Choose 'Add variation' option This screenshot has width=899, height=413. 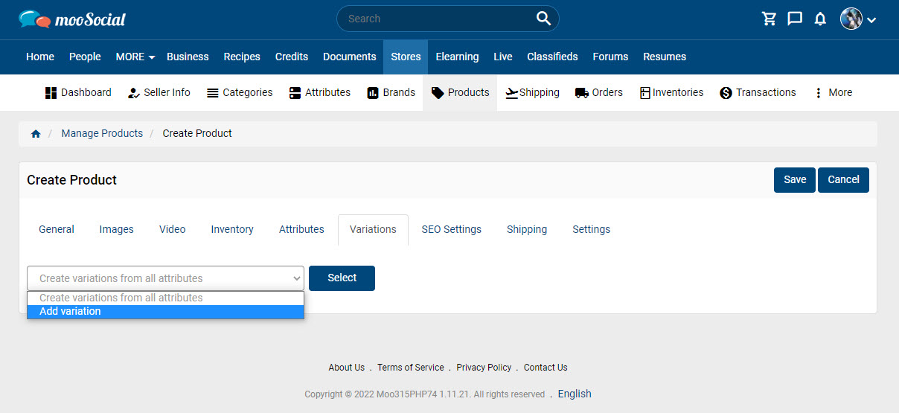coord(165,312)
